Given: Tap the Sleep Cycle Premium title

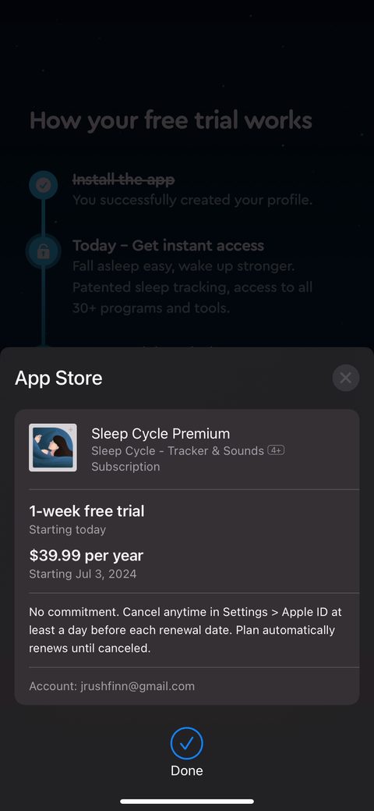Looking at the screenshot, I should tap(161, 433).
